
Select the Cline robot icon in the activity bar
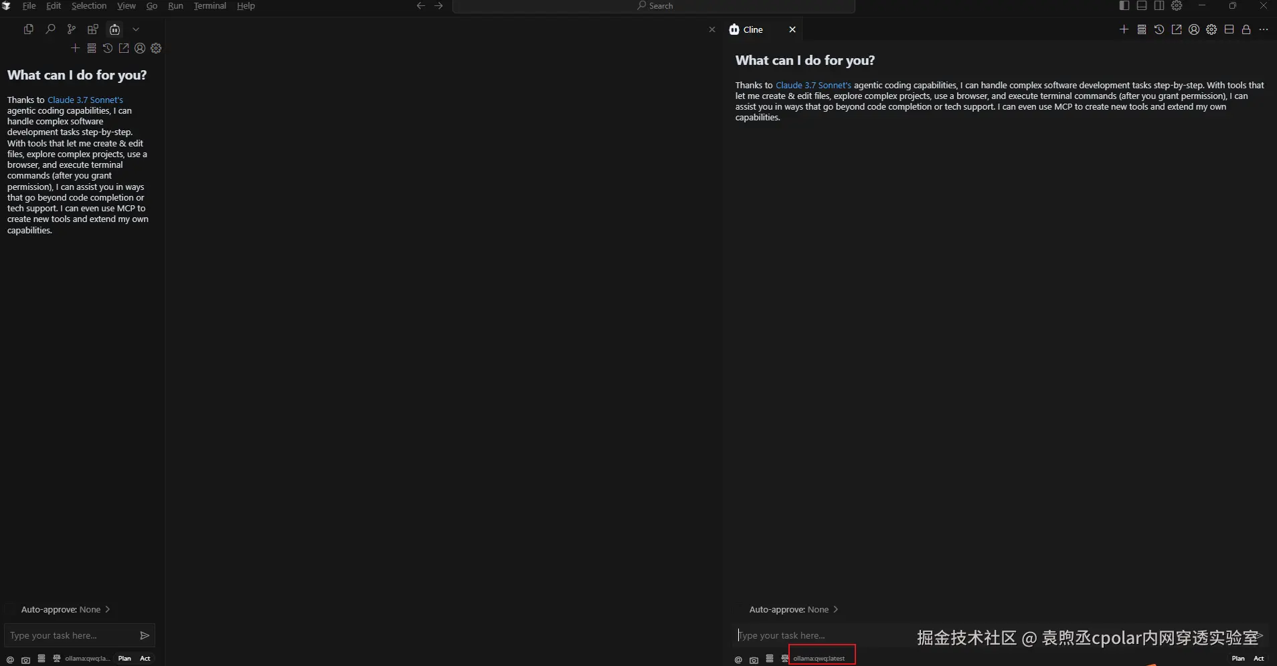(x=115, y=29)
